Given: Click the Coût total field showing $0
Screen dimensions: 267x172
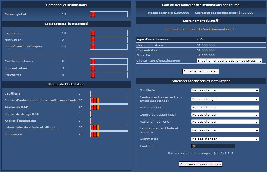Looking at the screenshot, I should 213,146.
